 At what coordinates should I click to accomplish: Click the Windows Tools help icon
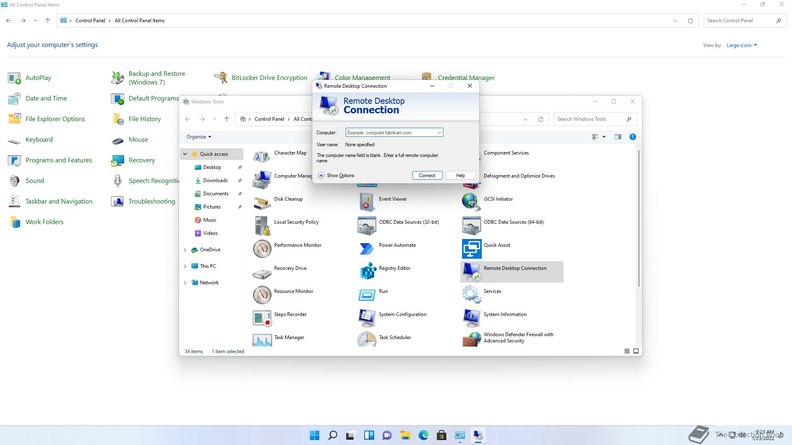[632, 137]
